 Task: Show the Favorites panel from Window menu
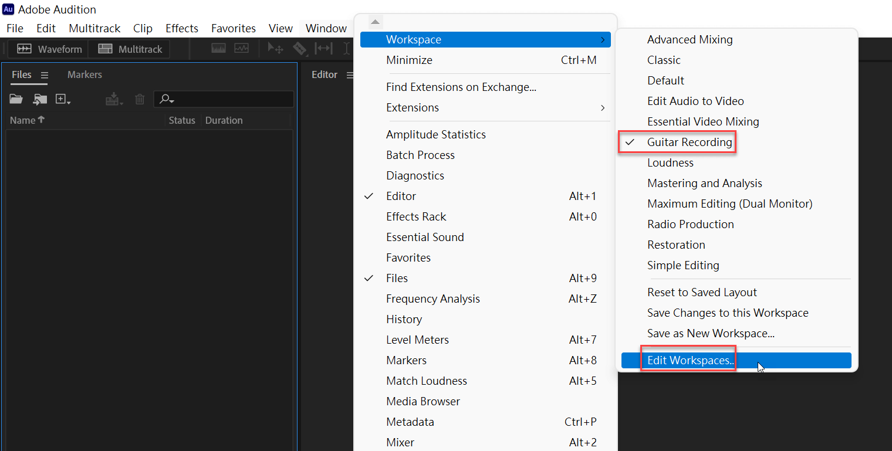coord(485,258)
